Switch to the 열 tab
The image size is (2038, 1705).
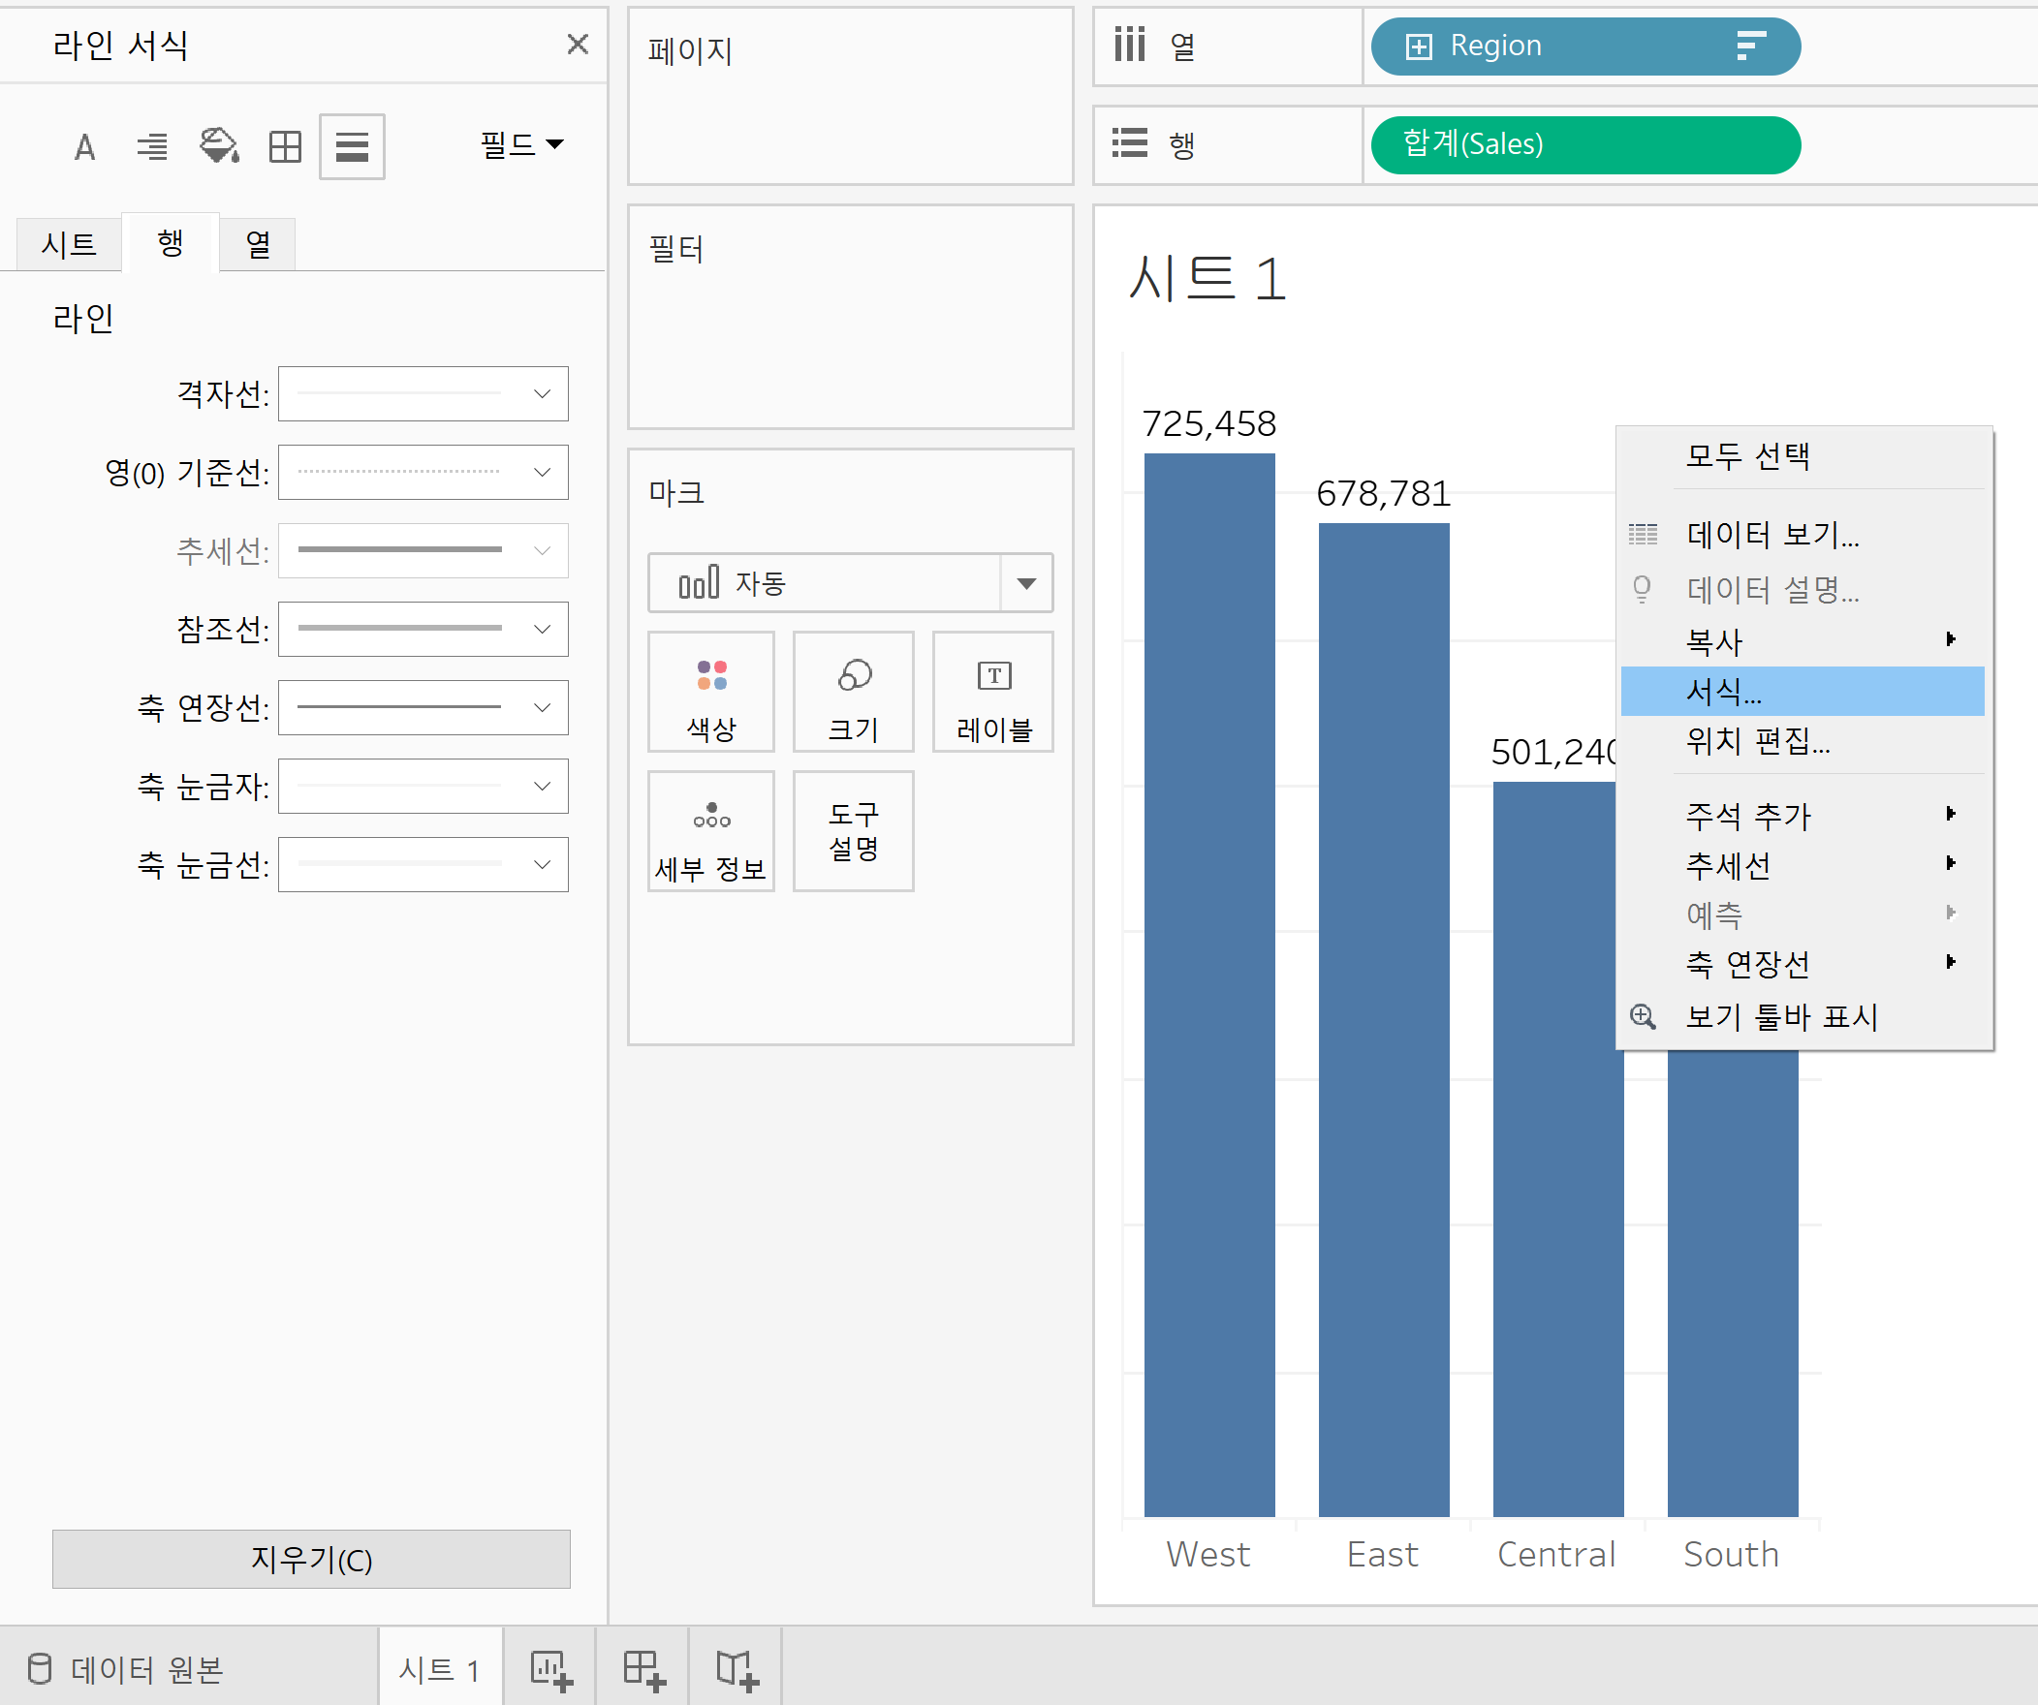tap(257, 243)
